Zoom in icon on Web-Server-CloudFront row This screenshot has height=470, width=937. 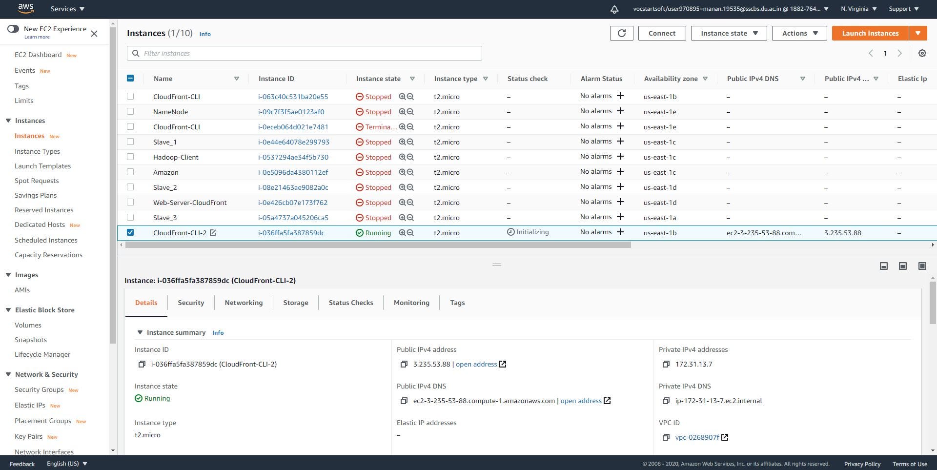402,203
